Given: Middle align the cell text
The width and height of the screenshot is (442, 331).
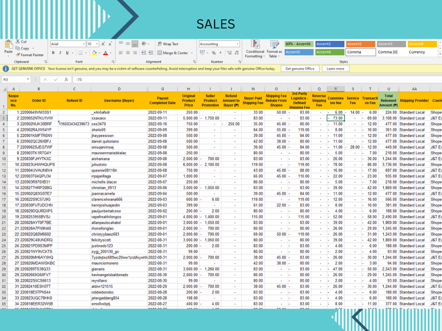Looking at the screenshot, I should [128, 44].
